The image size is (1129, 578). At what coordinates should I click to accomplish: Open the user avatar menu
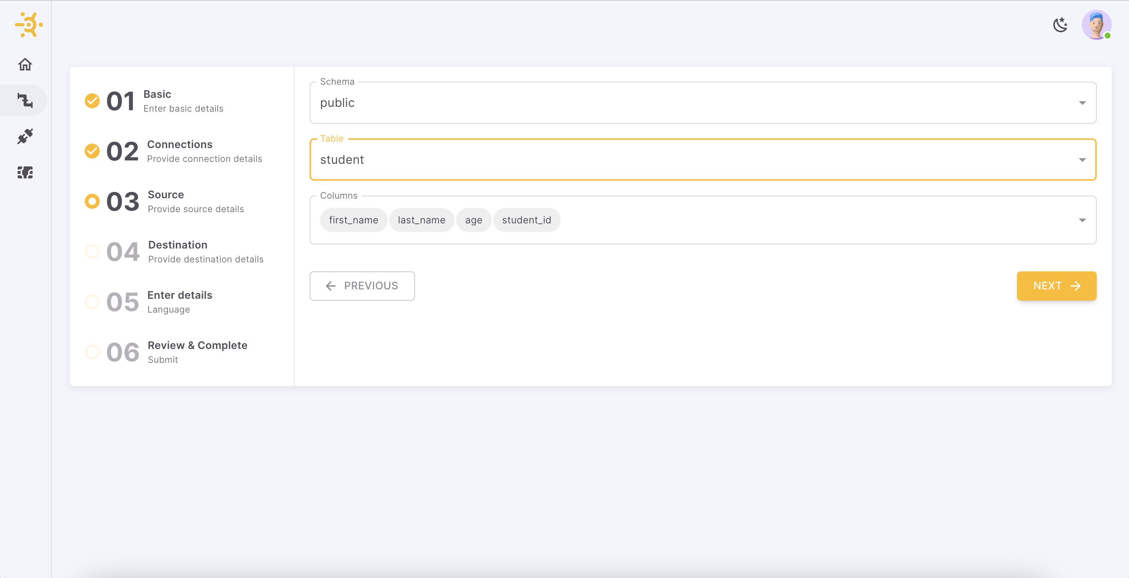pos(1096,25)
